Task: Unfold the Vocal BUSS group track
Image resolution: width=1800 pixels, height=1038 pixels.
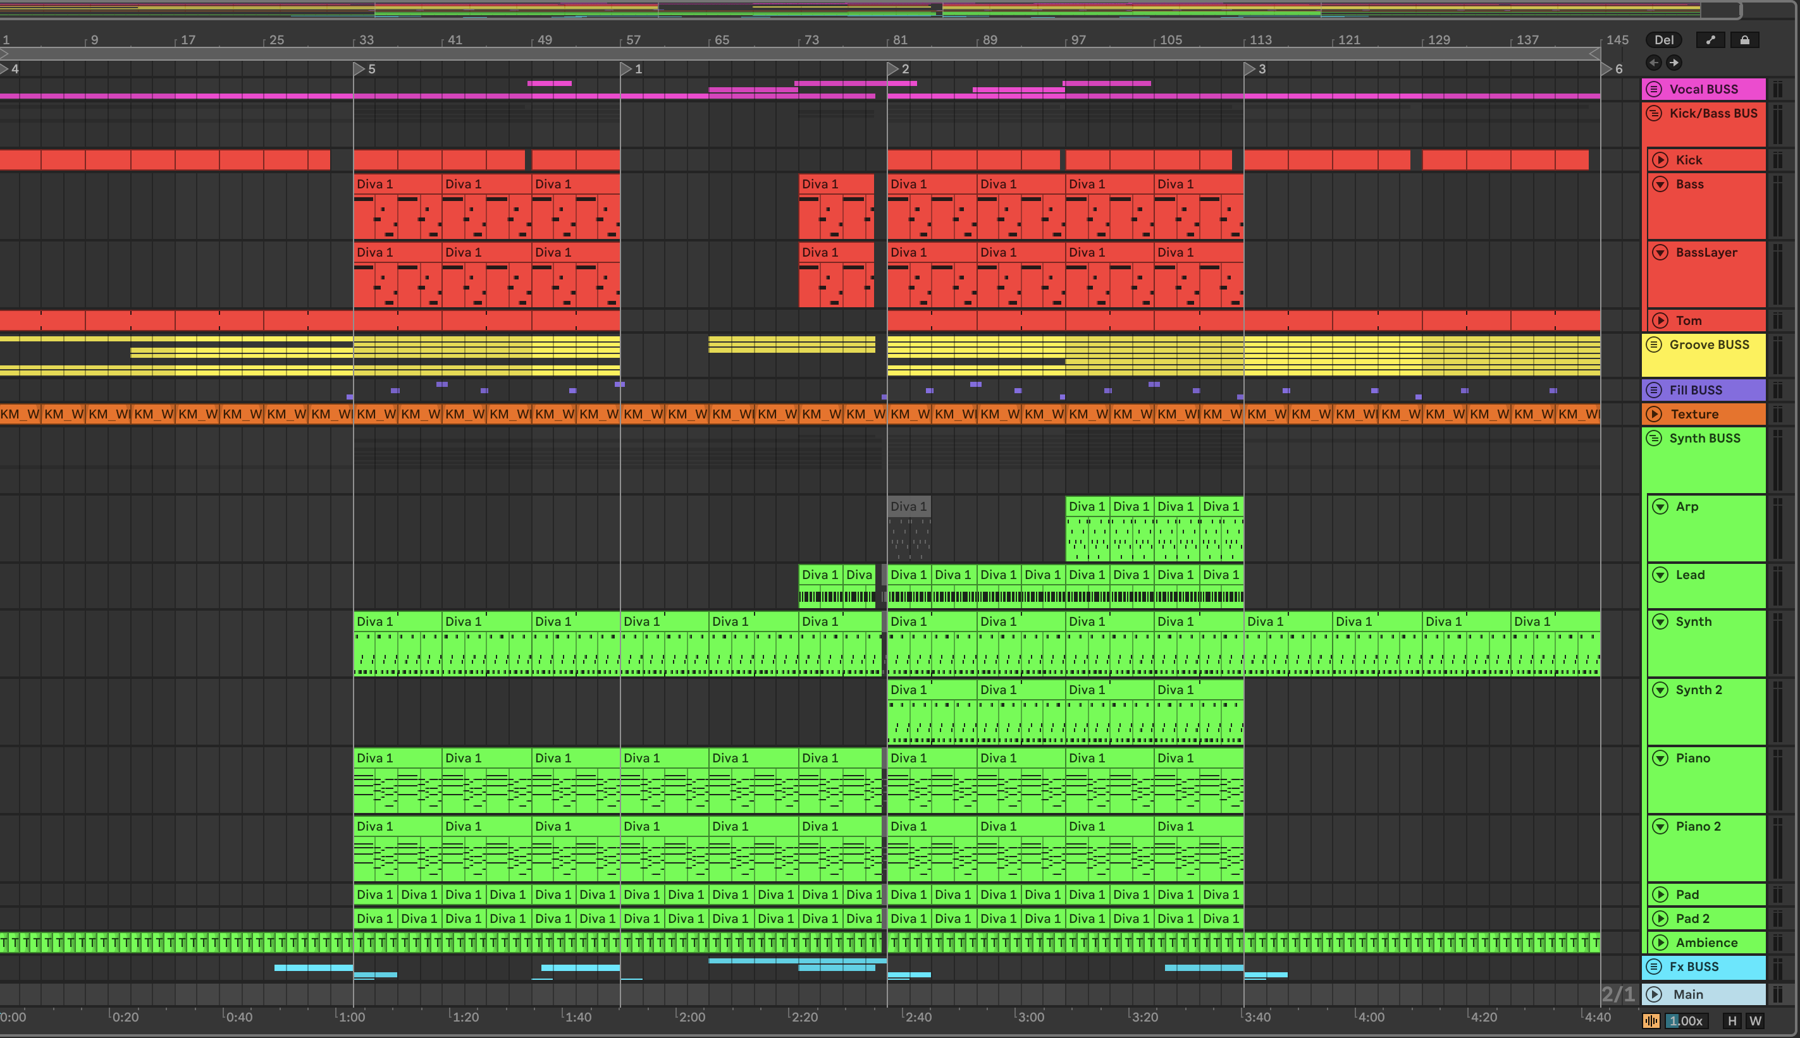Action: pyautogui.click(x=1654, y=89)
